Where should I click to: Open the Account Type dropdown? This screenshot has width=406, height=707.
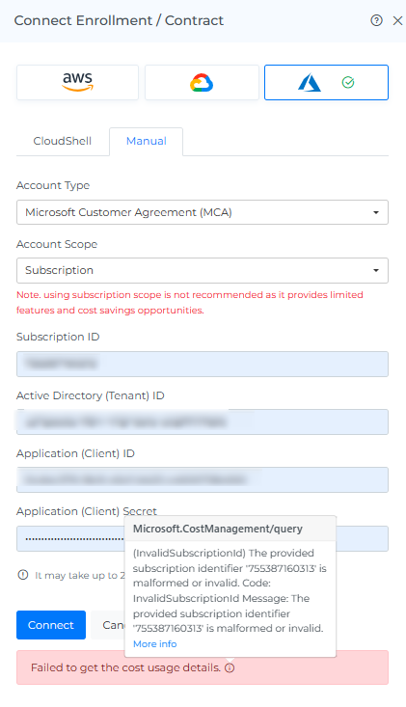tap(203, 212)
